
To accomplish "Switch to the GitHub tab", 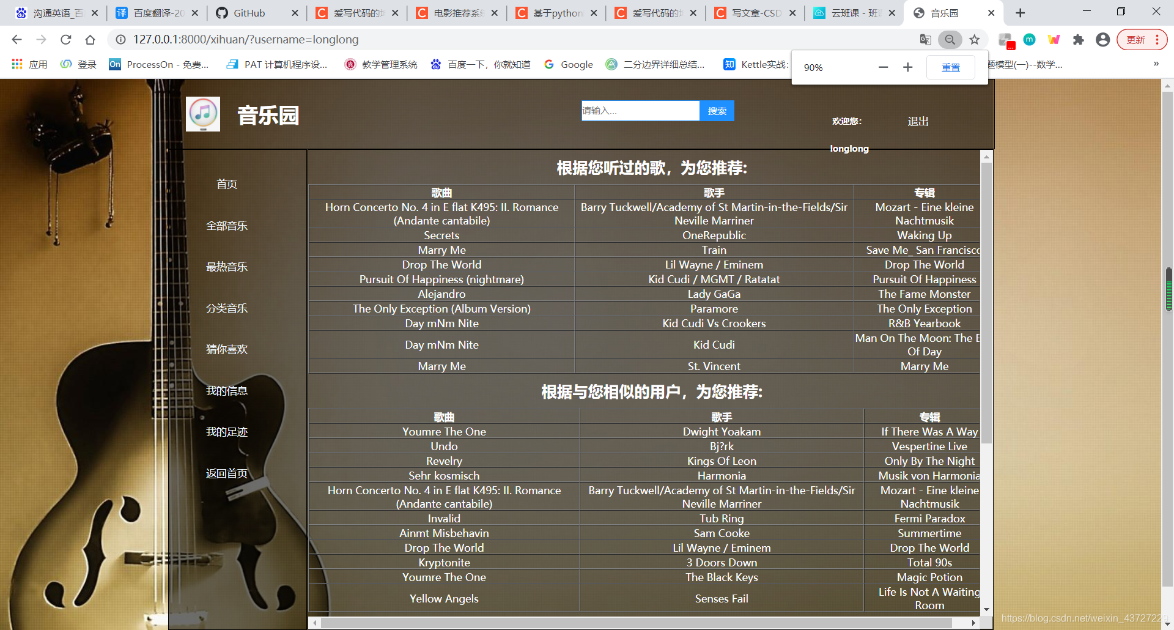I will point(257,13).
